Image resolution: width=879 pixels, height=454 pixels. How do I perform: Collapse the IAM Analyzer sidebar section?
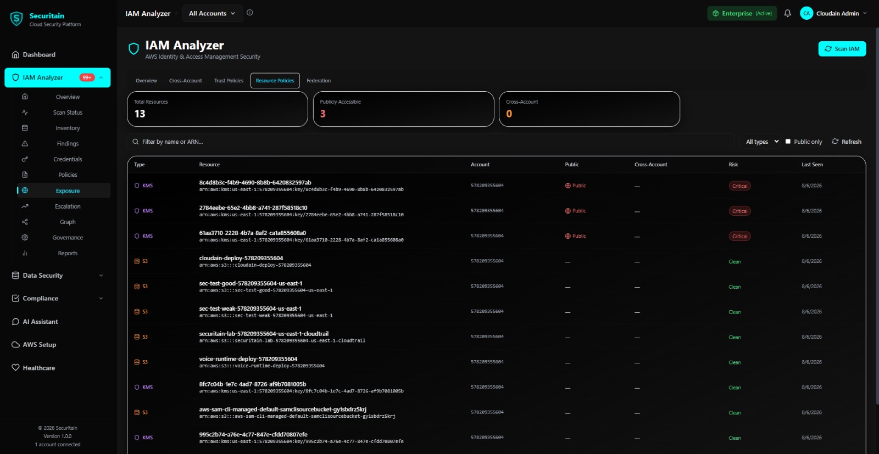click(101, 77)
